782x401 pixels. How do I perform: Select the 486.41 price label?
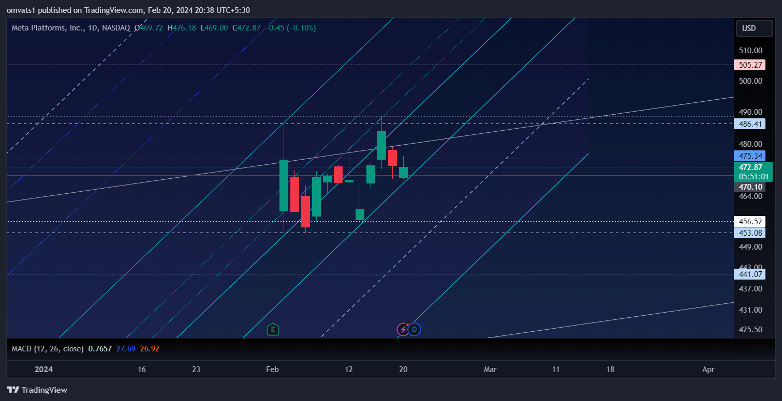tap(749, 124)
